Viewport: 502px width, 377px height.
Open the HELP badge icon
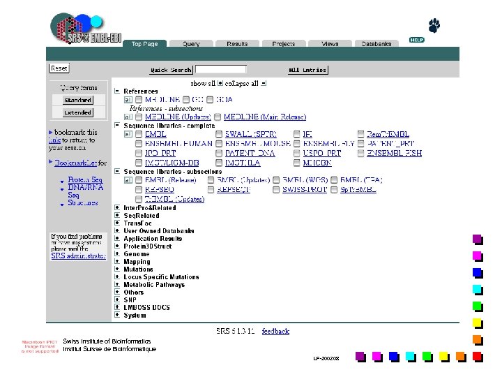pos(416,40)
